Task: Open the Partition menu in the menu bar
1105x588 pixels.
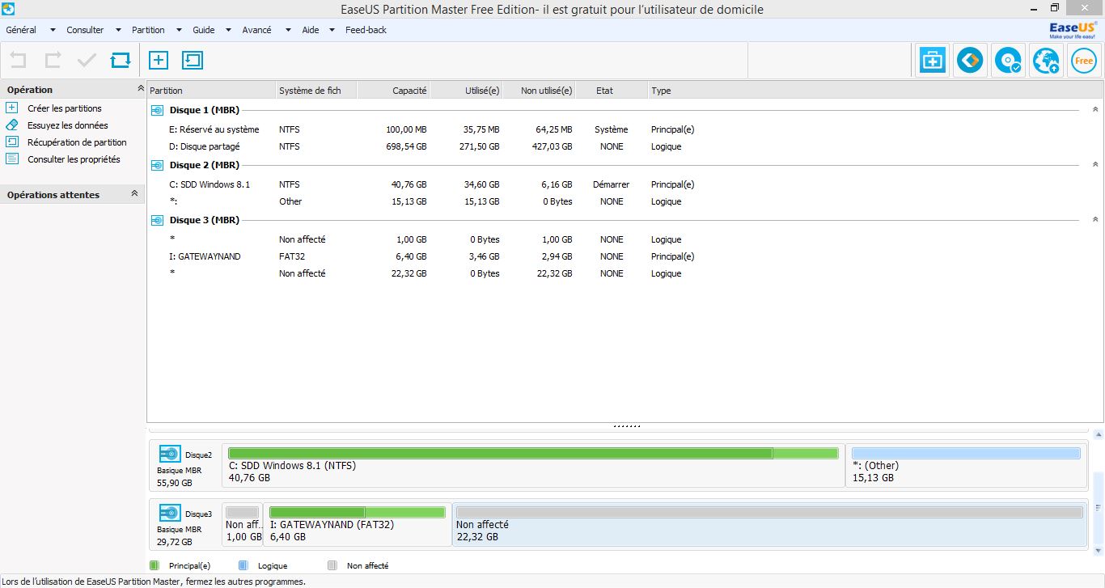Action: [x=148, y=30]
